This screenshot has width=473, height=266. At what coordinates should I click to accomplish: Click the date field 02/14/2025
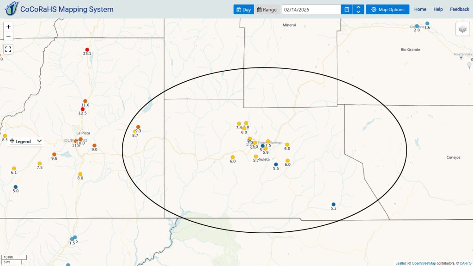tap(311, 9)
